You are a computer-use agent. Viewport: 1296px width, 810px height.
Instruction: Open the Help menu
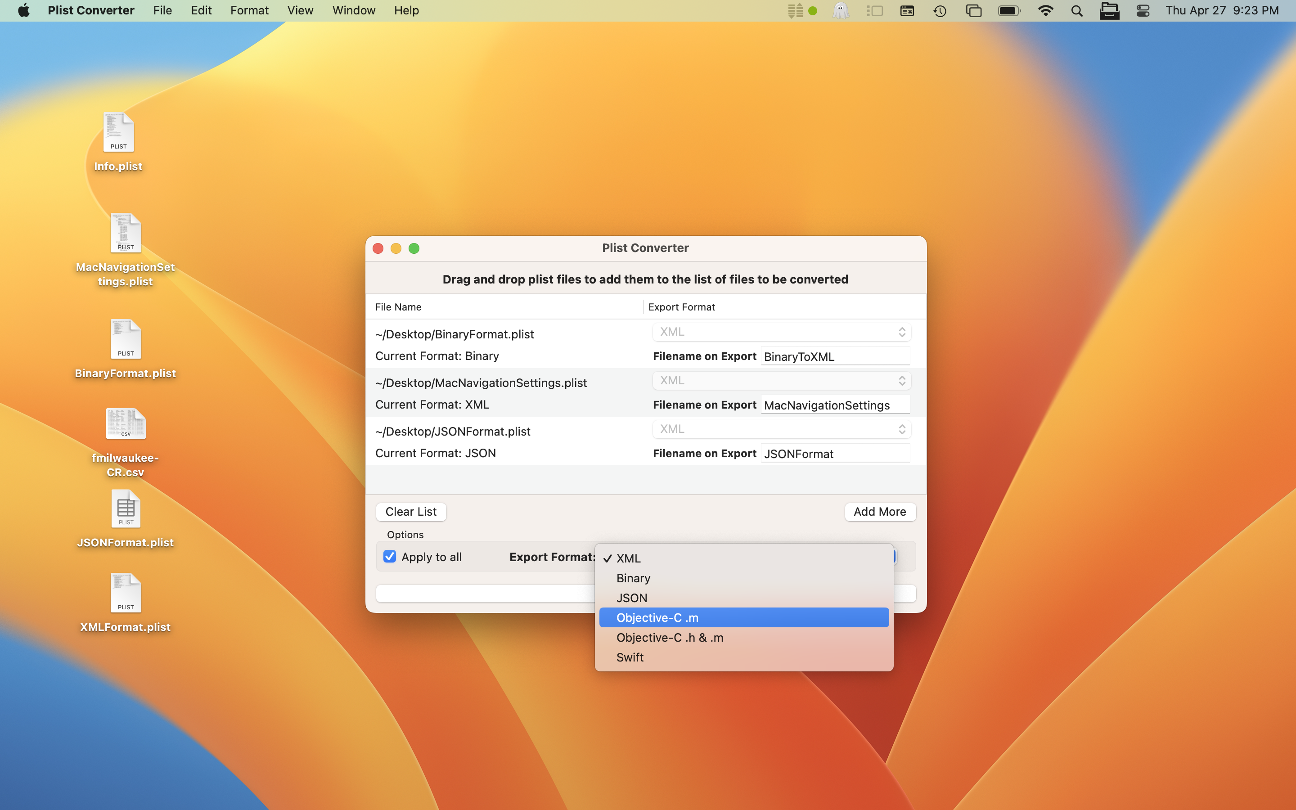pos(406,10)
